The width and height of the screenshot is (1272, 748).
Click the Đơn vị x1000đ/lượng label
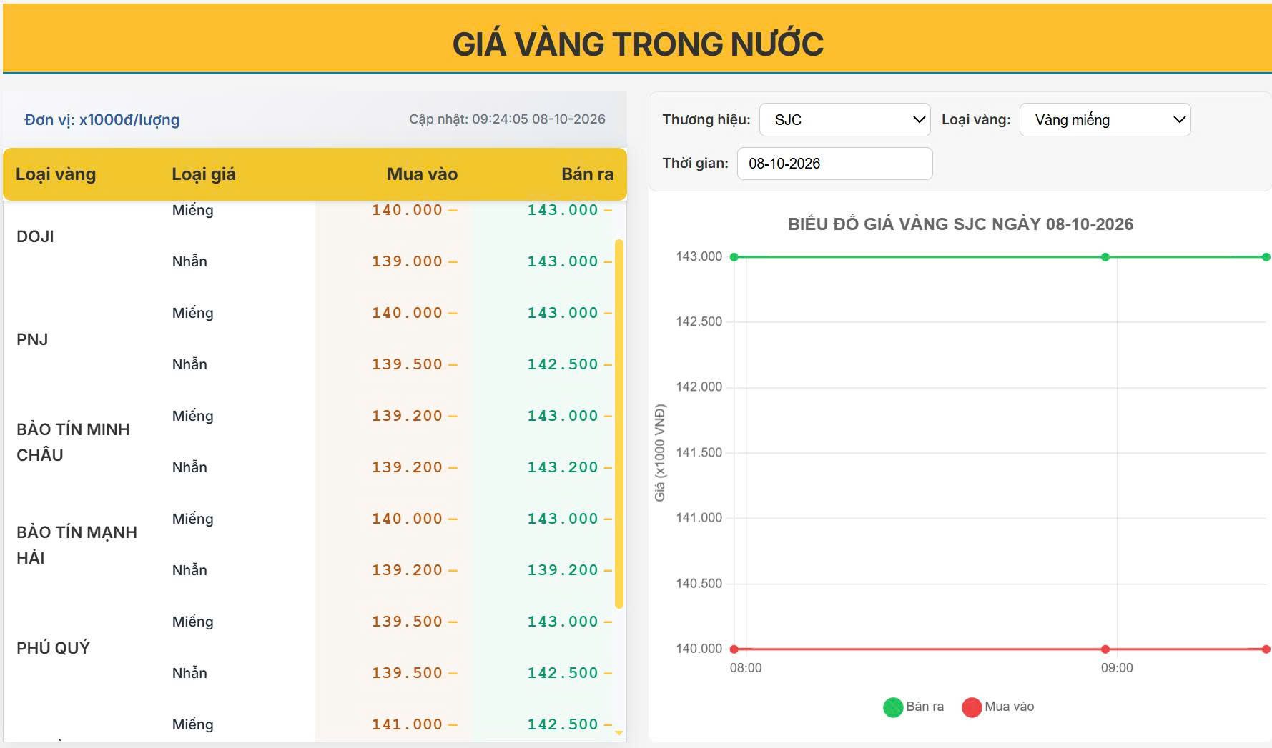[102, 120]
